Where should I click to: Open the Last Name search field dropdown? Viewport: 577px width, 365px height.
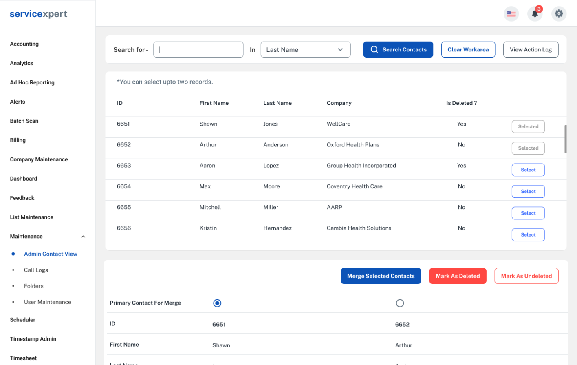305,50
